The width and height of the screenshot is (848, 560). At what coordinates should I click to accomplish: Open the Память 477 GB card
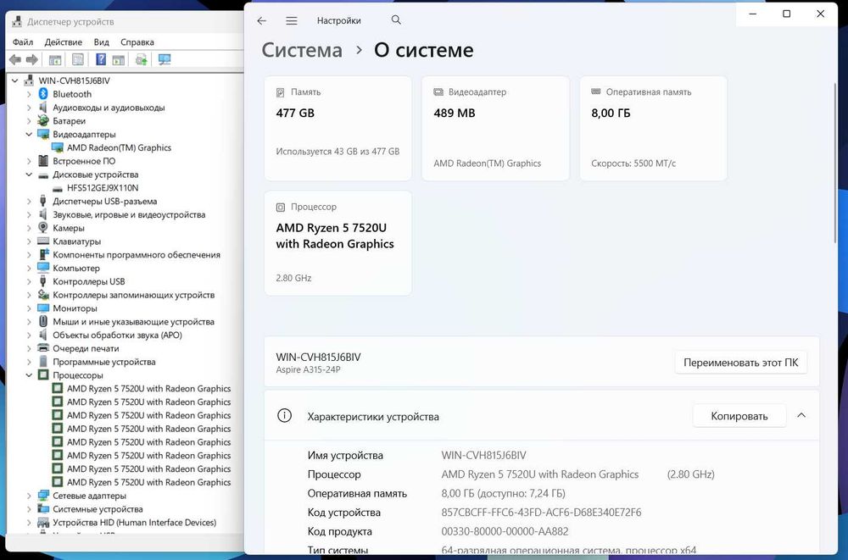338,128
